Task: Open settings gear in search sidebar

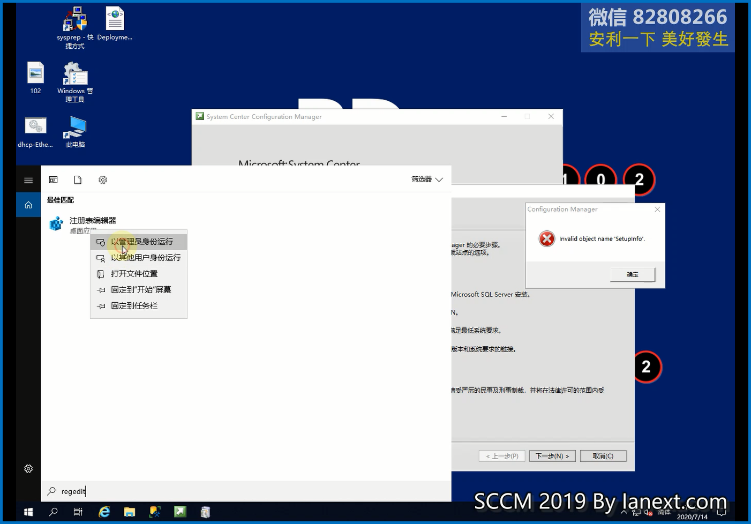Action: click(28, 469)
